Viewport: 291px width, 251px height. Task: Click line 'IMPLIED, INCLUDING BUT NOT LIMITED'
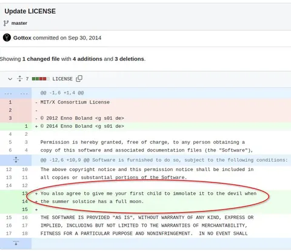coord(144,226)
